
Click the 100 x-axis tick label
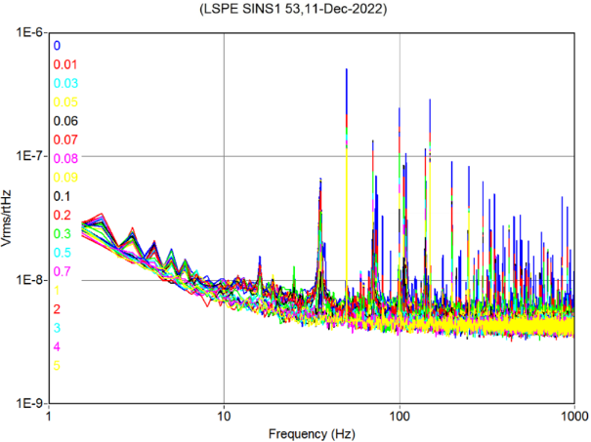pyautogui.click(x=400, y=415)
